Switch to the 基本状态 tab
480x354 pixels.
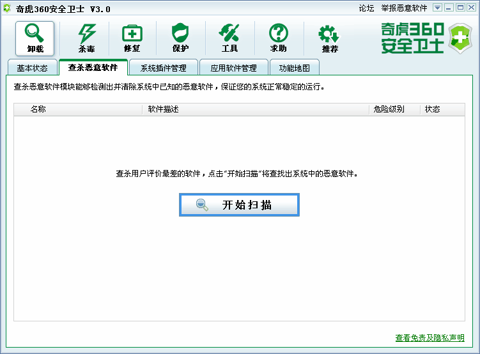click(33, 68)
